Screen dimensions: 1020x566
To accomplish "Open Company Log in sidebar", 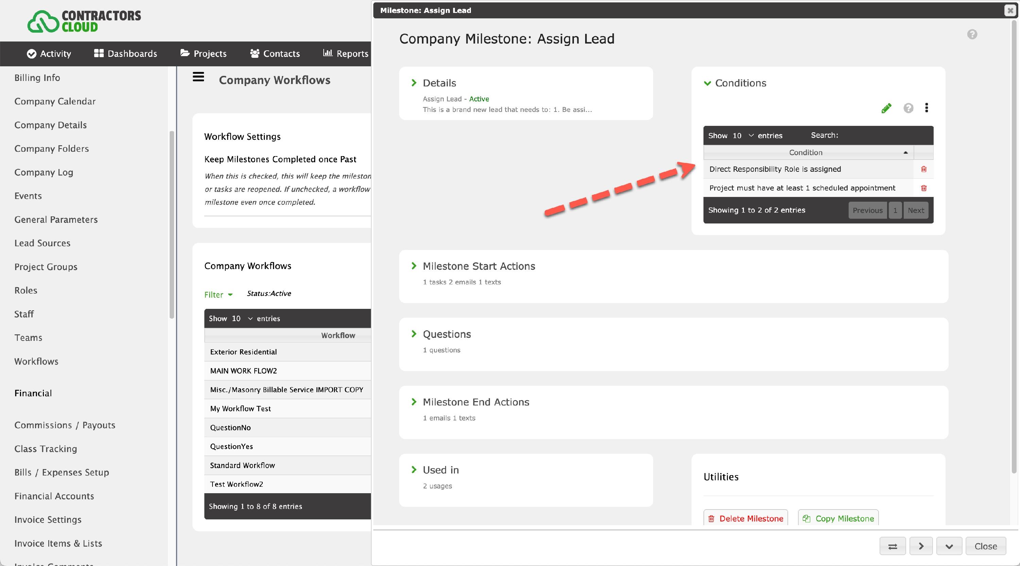I will point(44,172).
